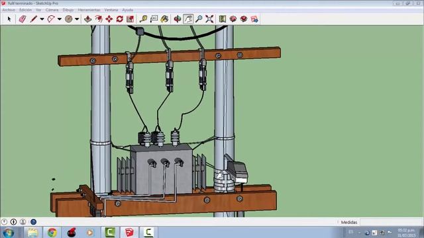Click the credits info status bar icon
424x238 pixels.
pos(13,222)
